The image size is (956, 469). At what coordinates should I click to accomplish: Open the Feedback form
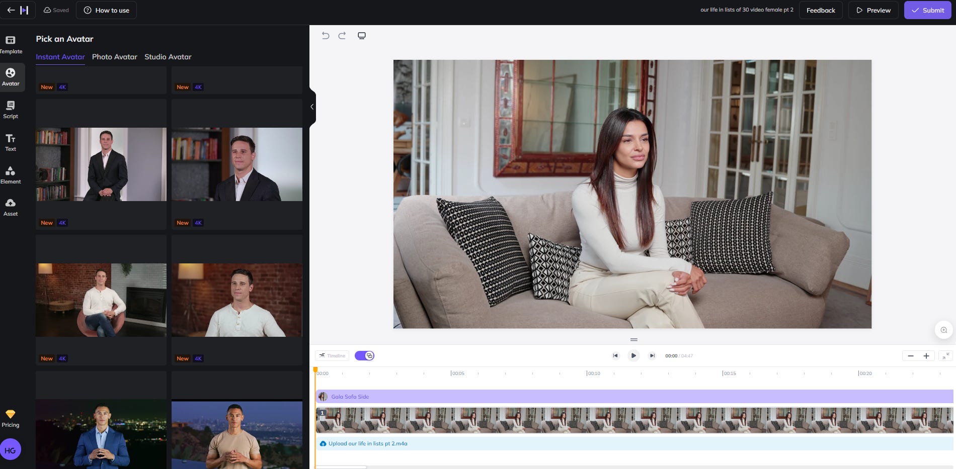click(821, 10)
